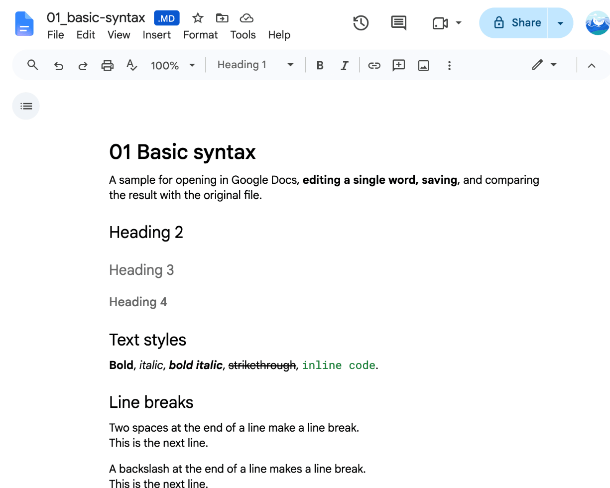Click the Share button
Viewport: 610px width, 488px height.
[513, 23]
